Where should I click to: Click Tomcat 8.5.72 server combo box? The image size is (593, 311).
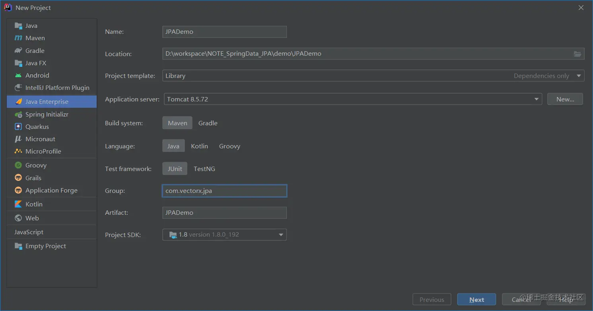(353, 99)
